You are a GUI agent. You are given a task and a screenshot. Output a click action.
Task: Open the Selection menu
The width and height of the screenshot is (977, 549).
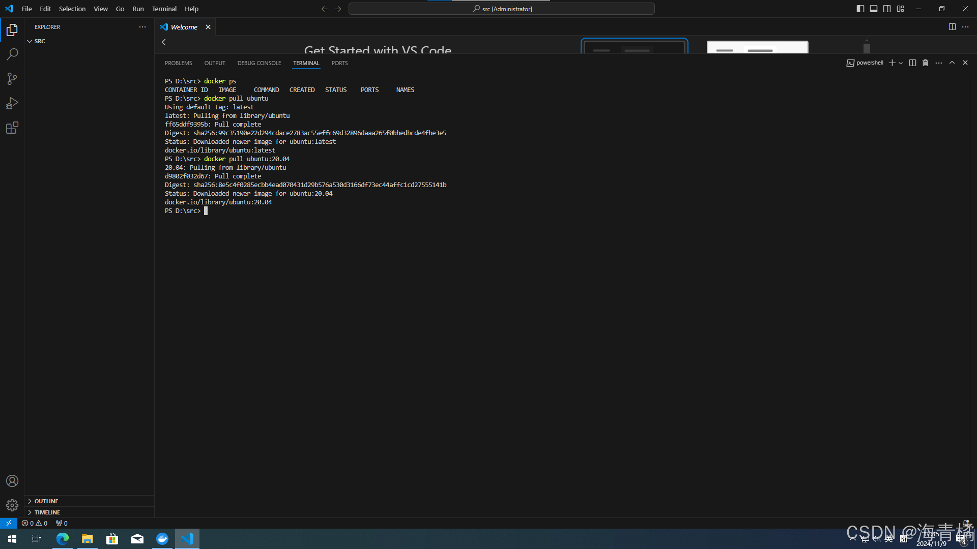coord(72,9)
